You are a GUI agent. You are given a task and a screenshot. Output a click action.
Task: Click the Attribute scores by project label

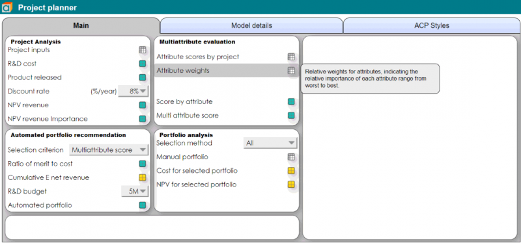(x=198, y=57)
